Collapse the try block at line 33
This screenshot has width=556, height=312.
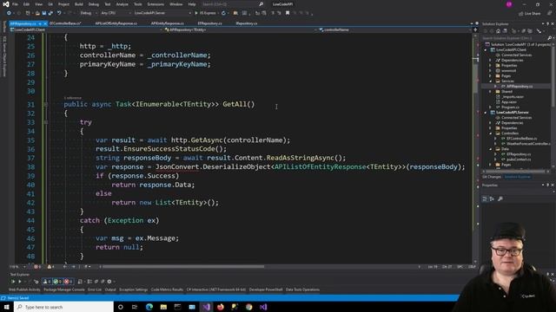(x=46, y=122)
